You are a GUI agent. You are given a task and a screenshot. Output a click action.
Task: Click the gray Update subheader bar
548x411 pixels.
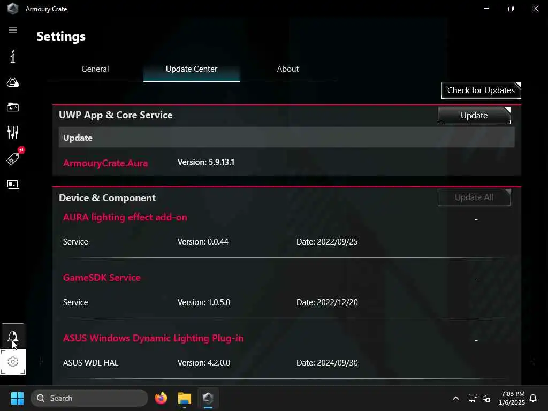(x=287, y=138)
